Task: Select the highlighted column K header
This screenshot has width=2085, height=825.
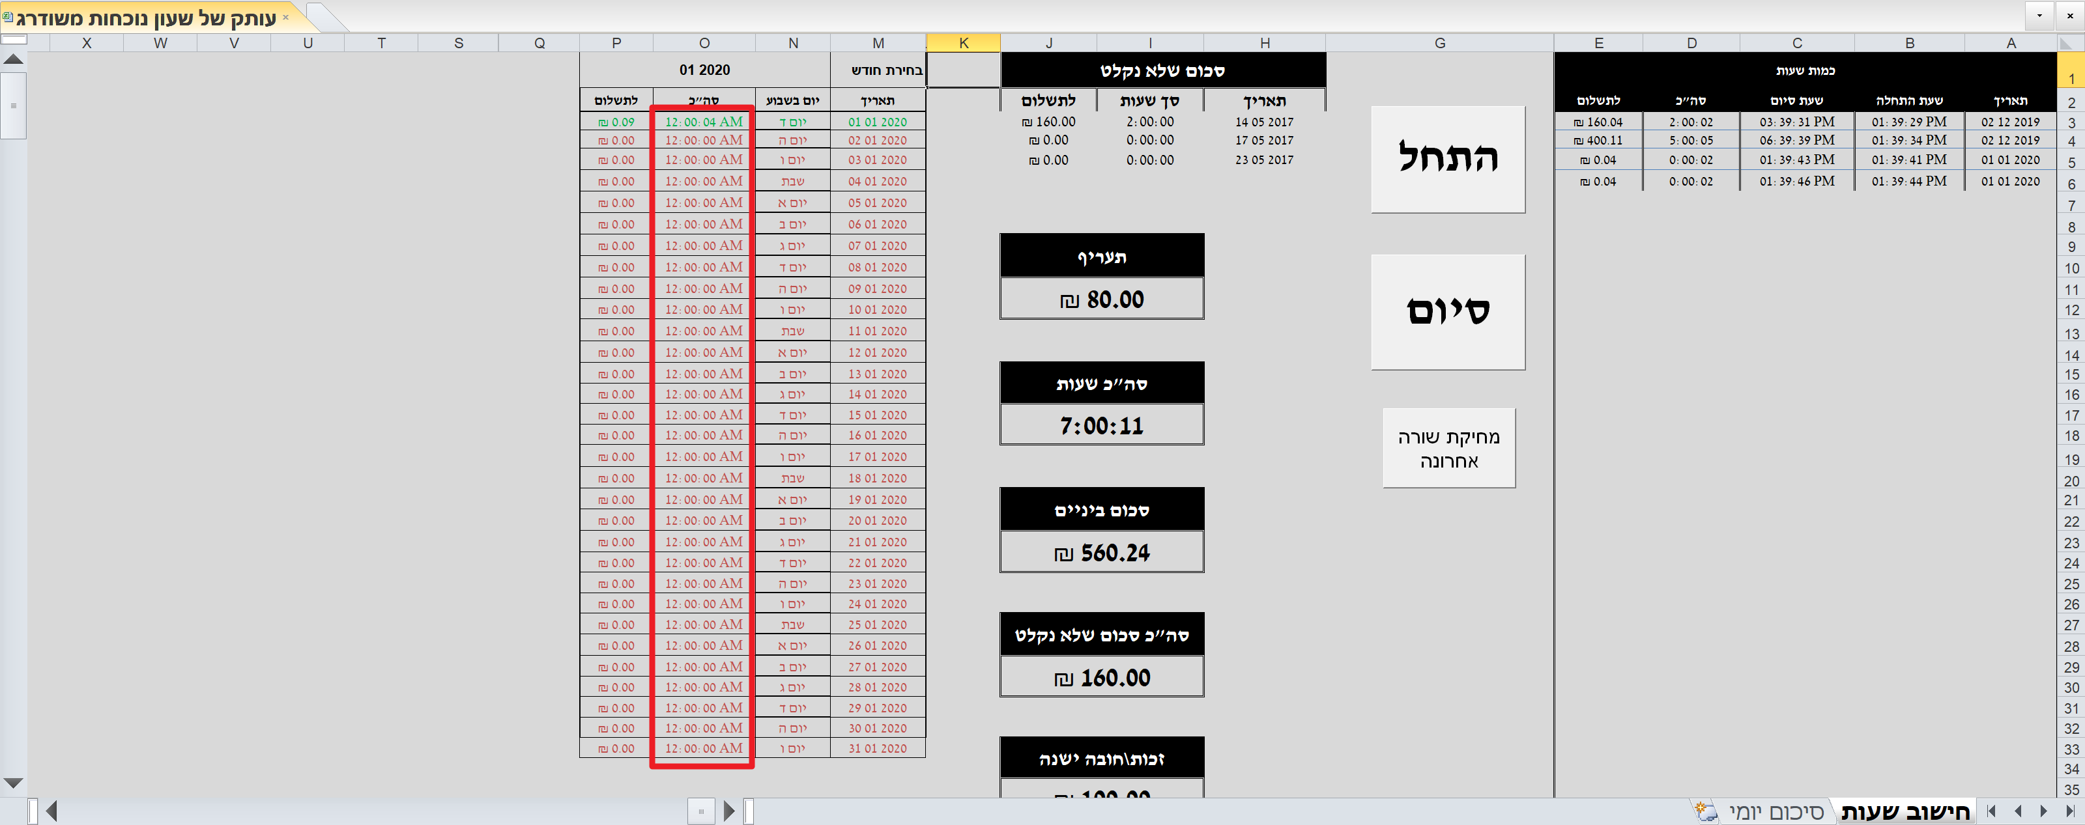Action: tap(963, 43)
